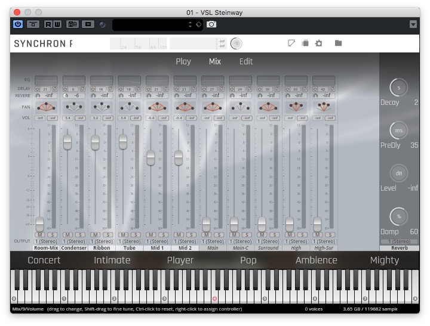
Task: Click the camera snapshot icon
Action: [211, 24]
